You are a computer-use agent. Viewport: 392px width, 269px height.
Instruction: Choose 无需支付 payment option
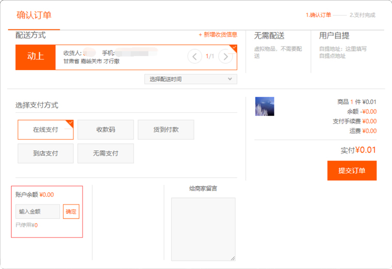(106, 154)
